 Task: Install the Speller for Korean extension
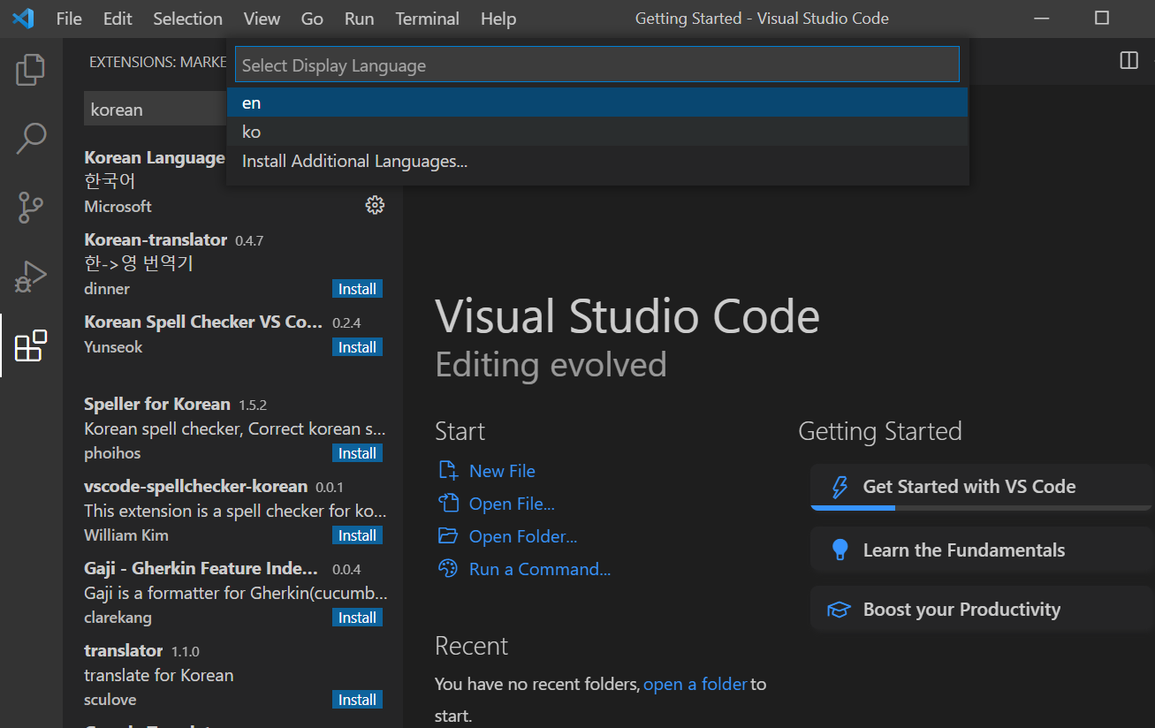coord(357,453)
